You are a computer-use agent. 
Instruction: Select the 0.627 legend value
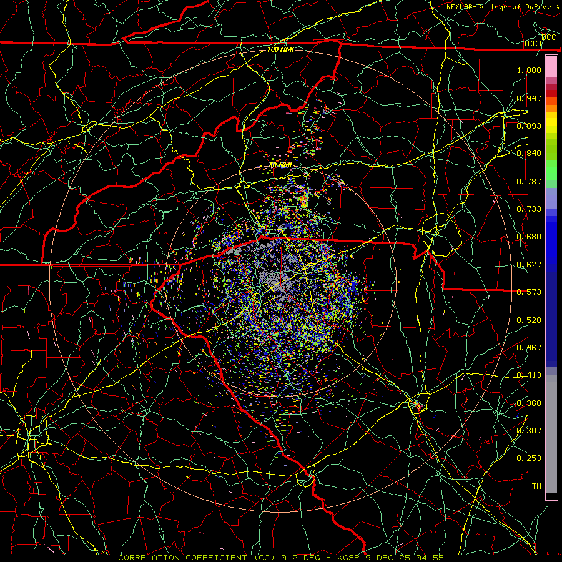(x=529, y=265)
